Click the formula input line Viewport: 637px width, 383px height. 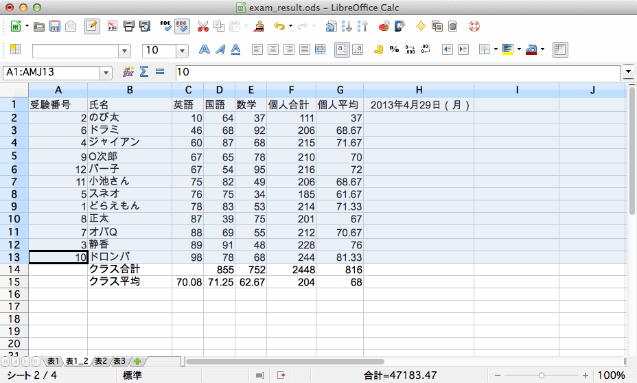tap(397, 72)
